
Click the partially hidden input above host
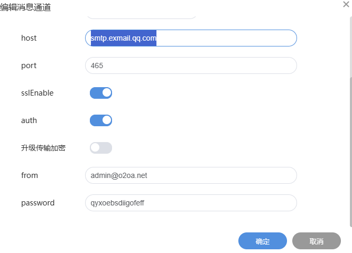141,16
